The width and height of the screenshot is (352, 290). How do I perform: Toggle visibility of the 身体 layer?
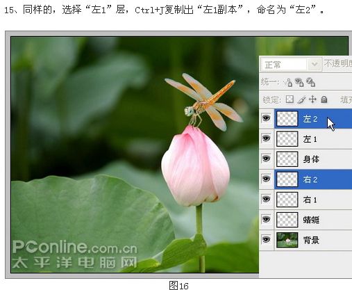(266, 159)
